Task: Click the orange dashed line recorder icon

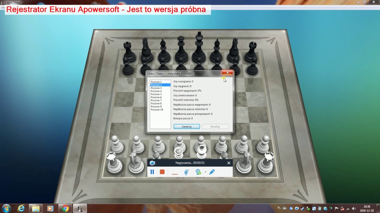Action: pos(175,174)
